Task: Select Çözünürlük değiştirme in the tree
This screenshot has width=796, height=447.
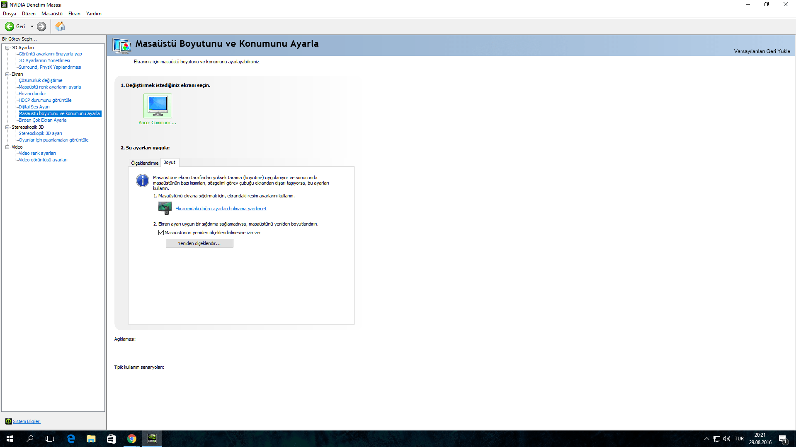Action: pos(41,80)
